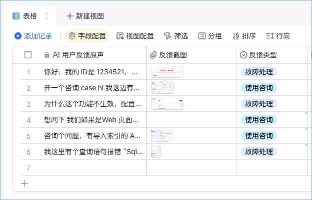This screenshot has width=312, height=200.
Task: Click empty 反馈类型 cell in row 7
Action: pyautogui.click(x=272, y=168)
